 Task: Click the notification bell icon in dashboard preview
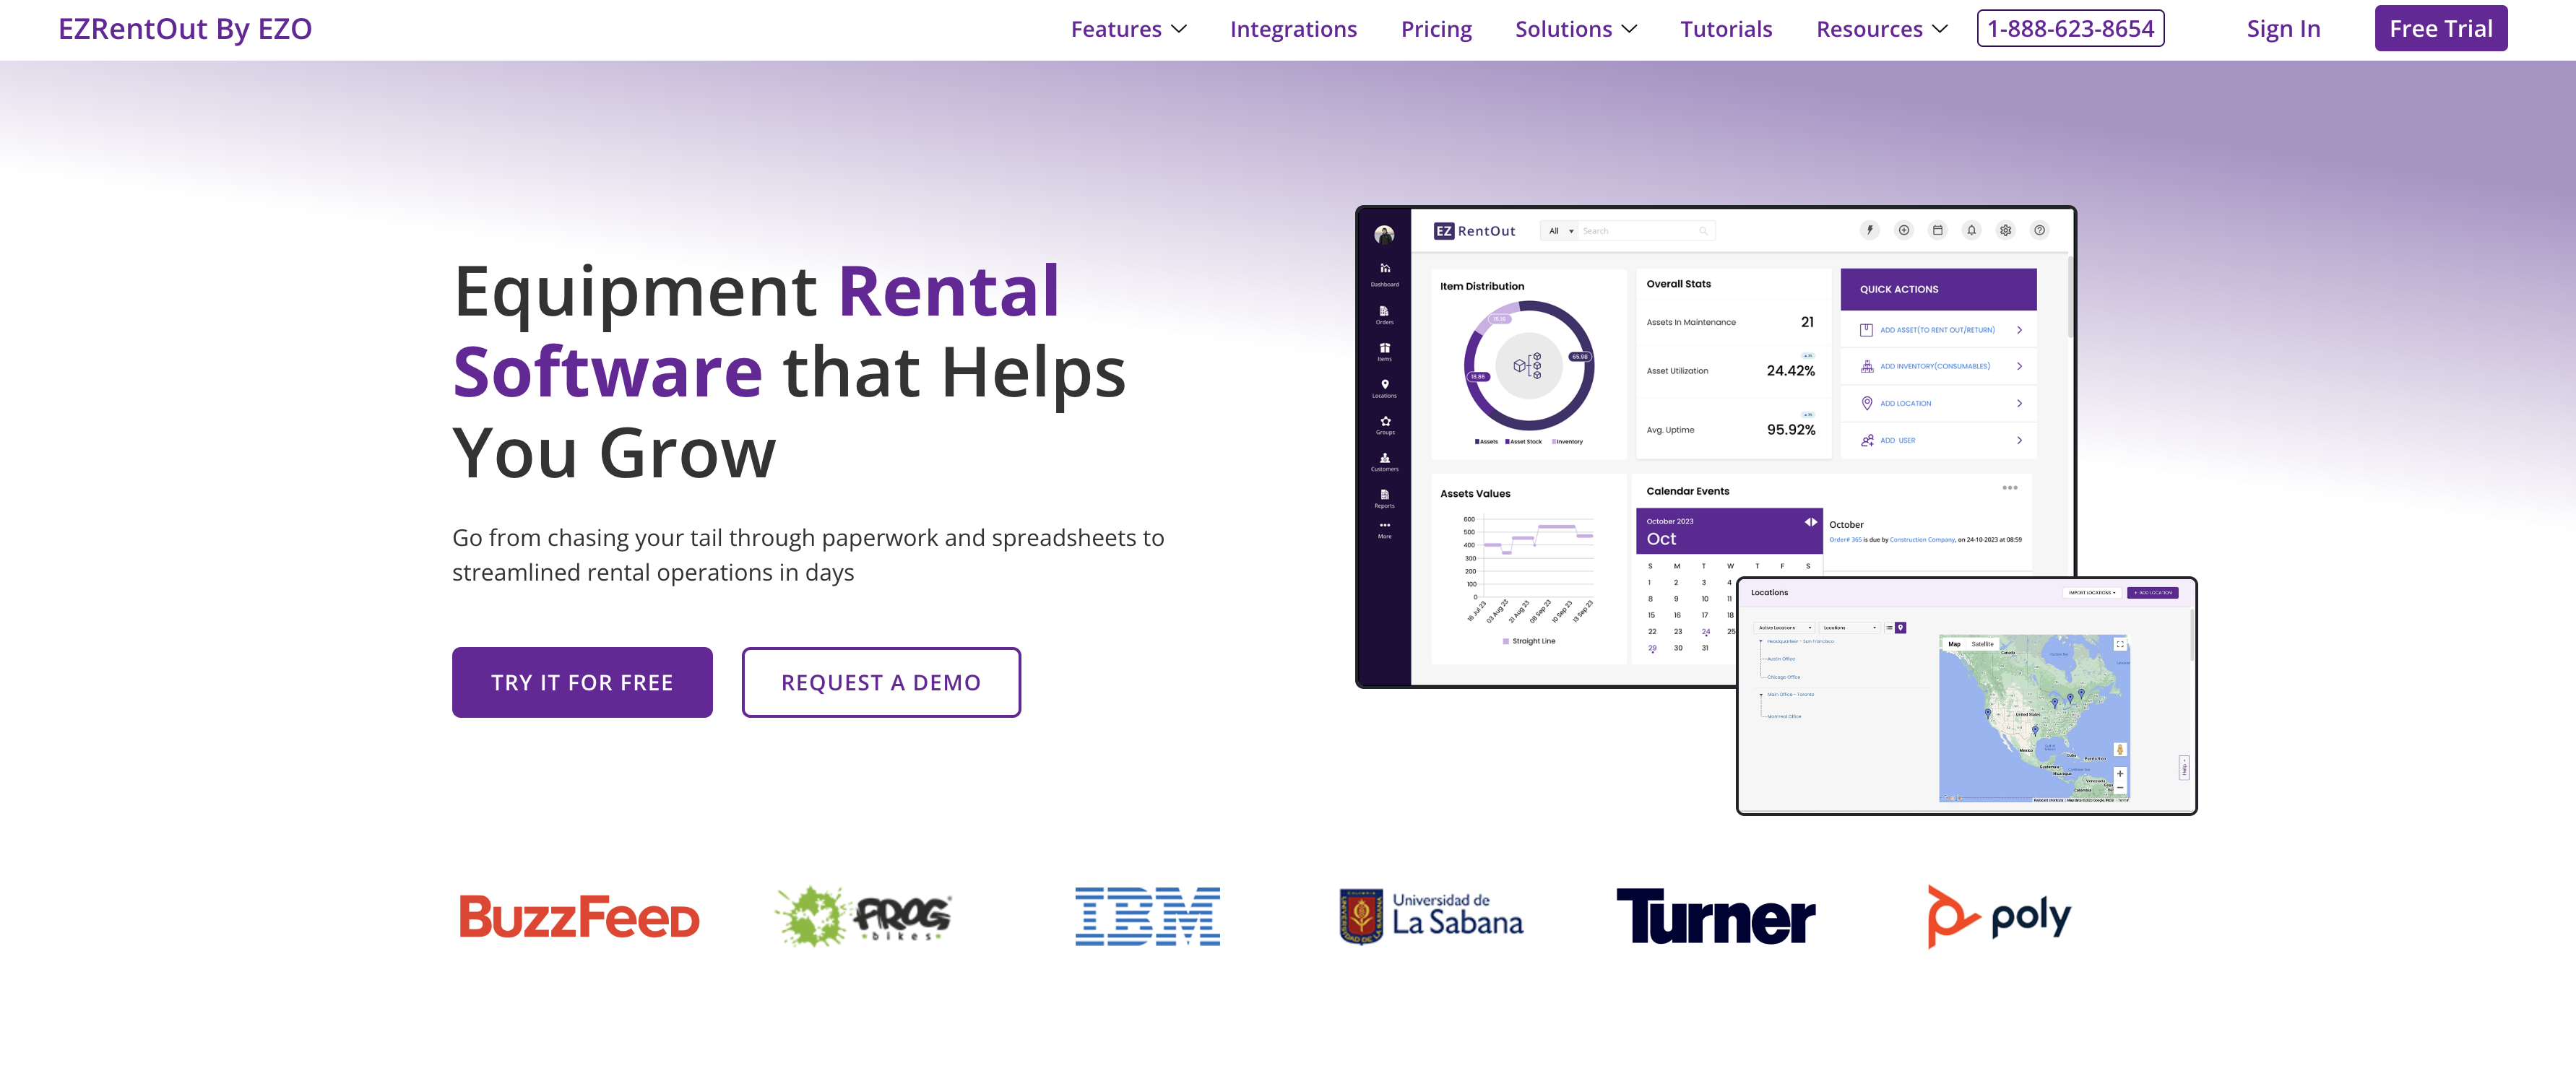point(1971,230)
